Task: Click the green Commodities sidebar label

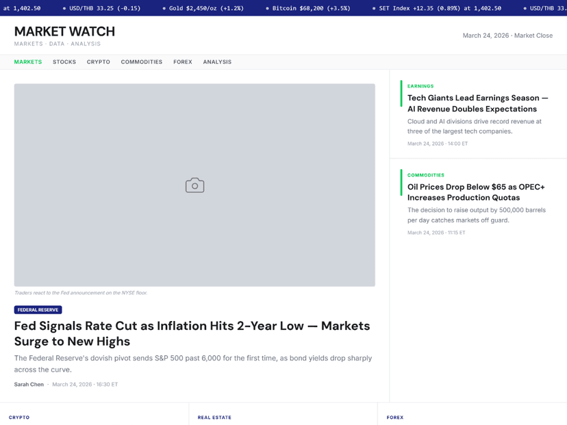Action: coord(426,175)
